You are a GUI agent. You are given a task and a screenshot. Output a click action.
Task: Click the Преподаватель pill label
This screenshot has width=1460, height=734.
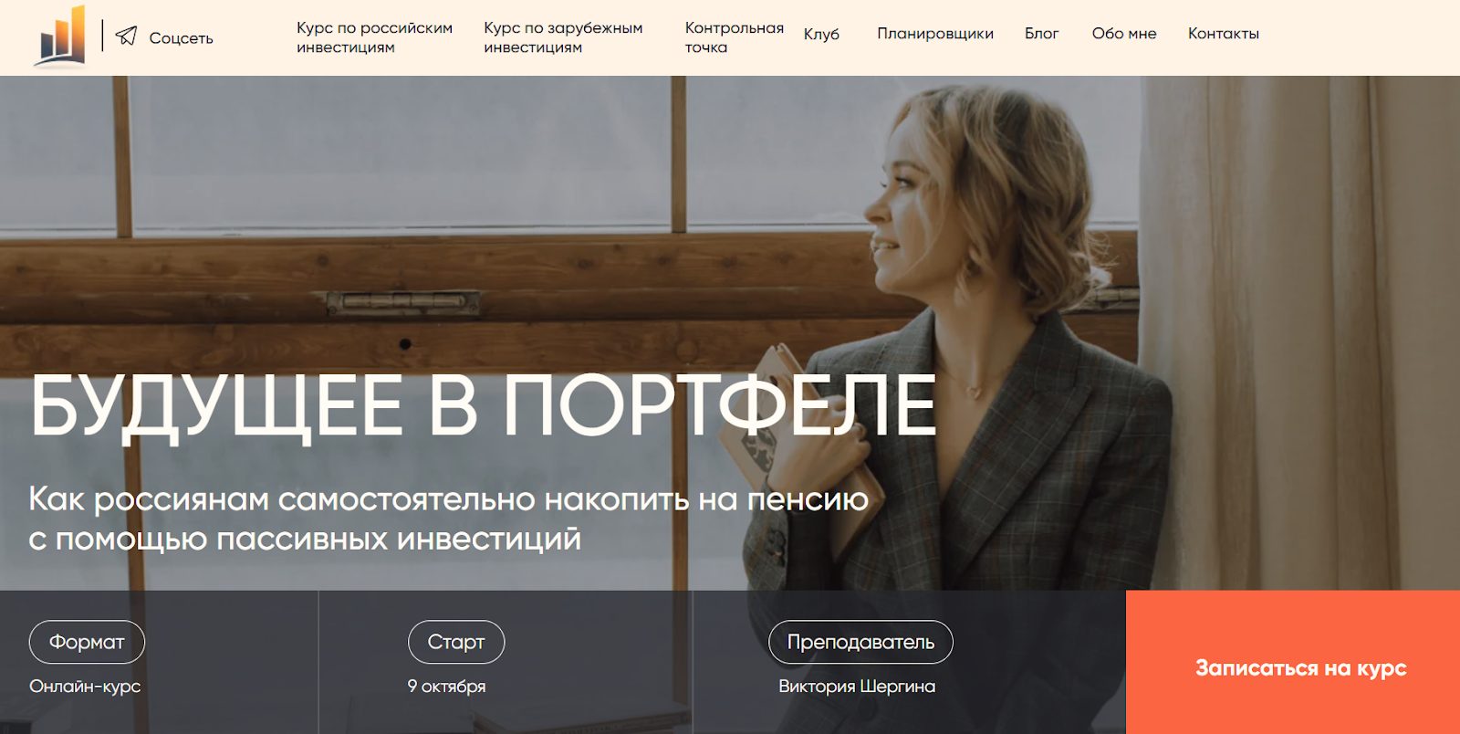pyautogui.click(x=860, y=642)
